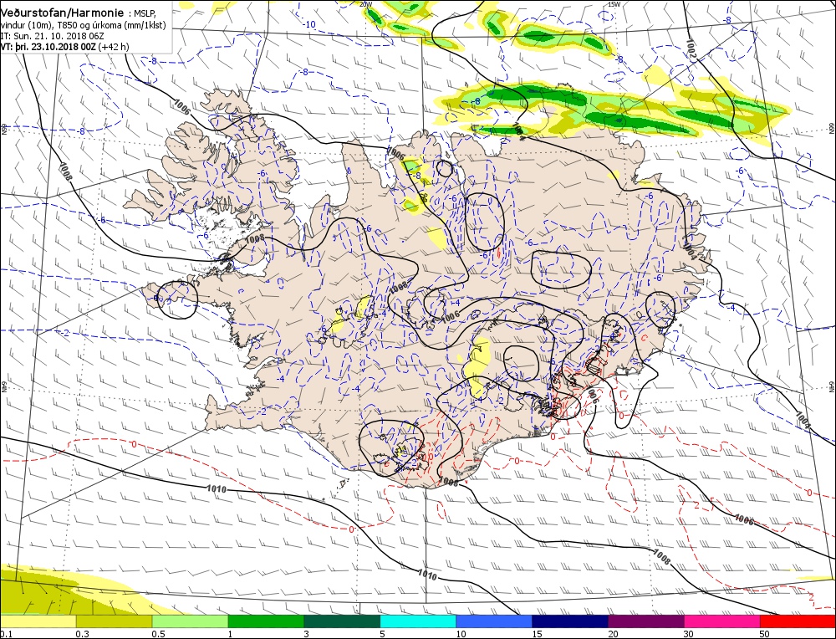The width and height of the screenshot is (836, 639).
Task: Pick the cyan 5–10 legend swatch
Action: tap(418, 621)
